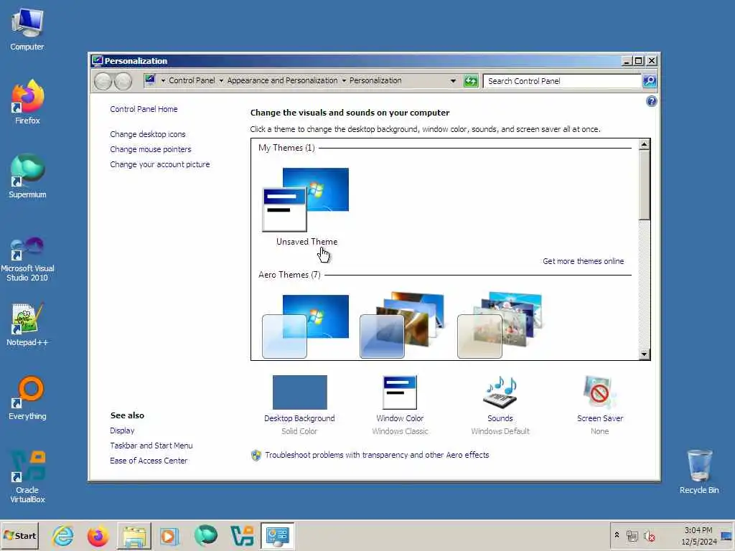Click the themes list scroll up arrow
Screen dimensions: 735x551
pos(644,144)
